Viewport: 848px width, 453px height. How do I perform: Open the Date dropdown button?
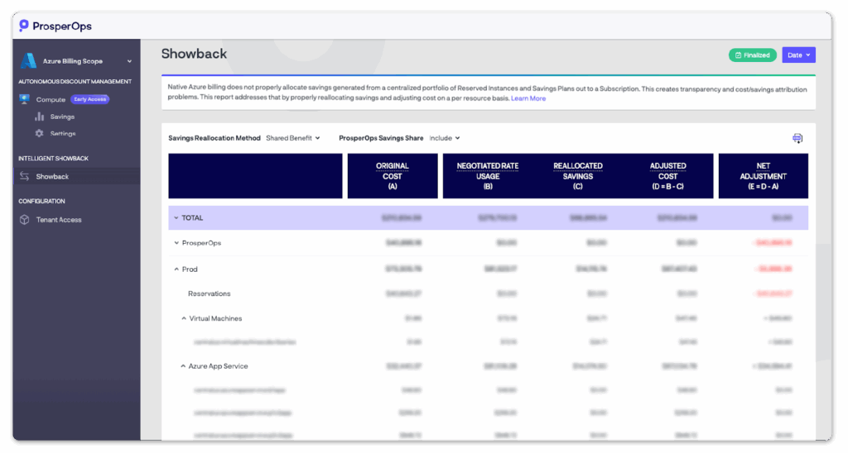[798, 55]
